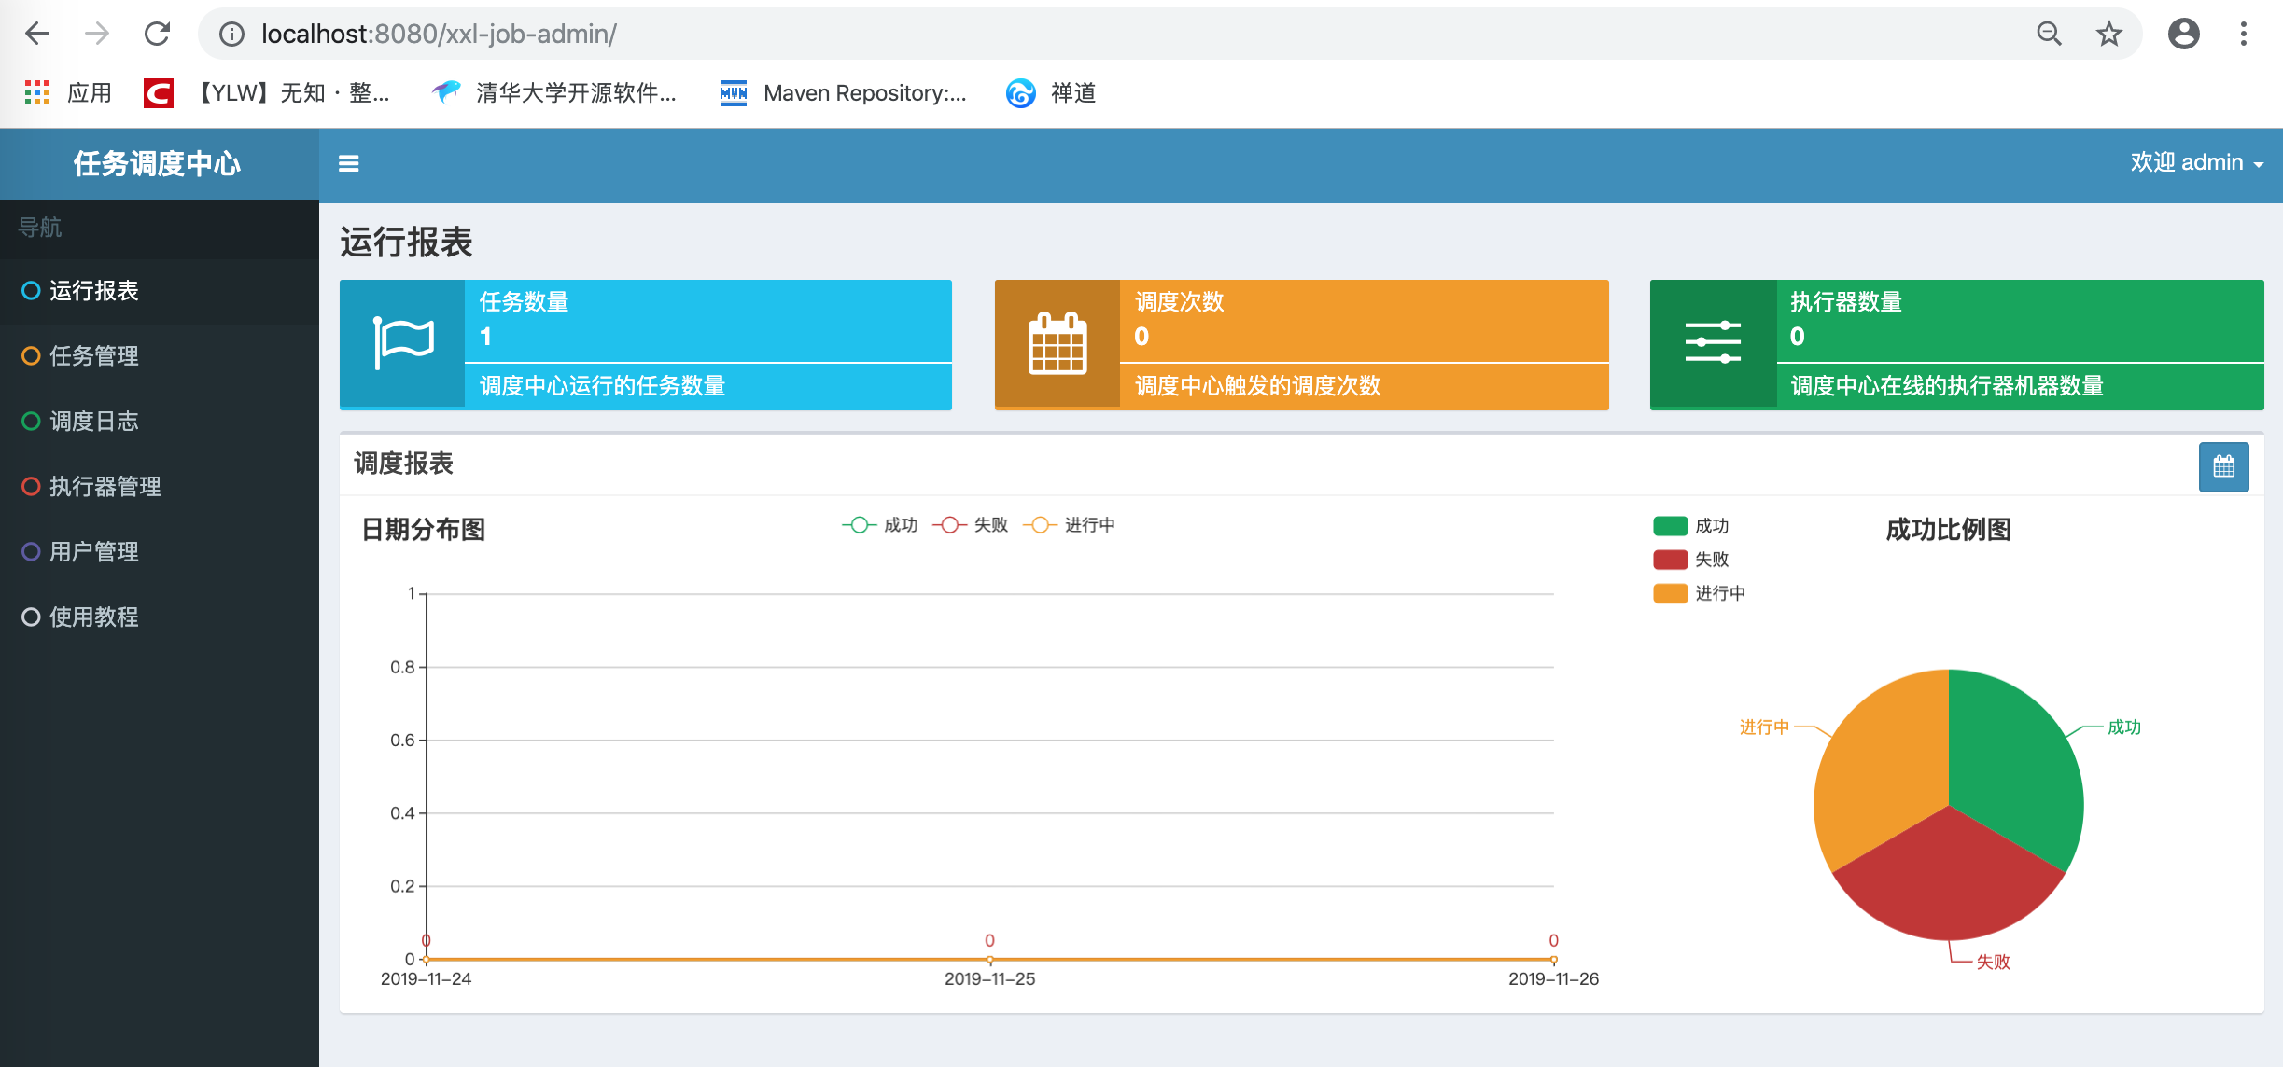Toggle 进行中 series in line chart legend
Screen dimensions: 2283x1067
1069,525
